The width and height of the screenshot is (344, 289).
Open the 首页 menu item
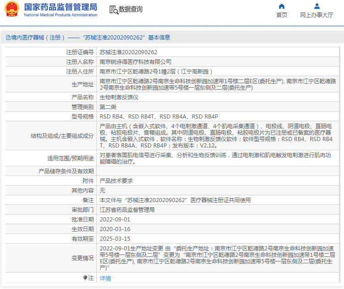pos(282,15)
